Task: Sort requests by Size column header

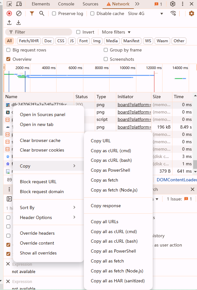Action: (162, 97)
